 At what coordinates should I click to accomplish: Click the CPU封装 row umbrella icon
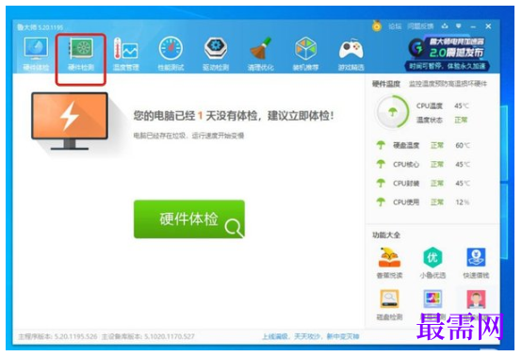(381, 183)
